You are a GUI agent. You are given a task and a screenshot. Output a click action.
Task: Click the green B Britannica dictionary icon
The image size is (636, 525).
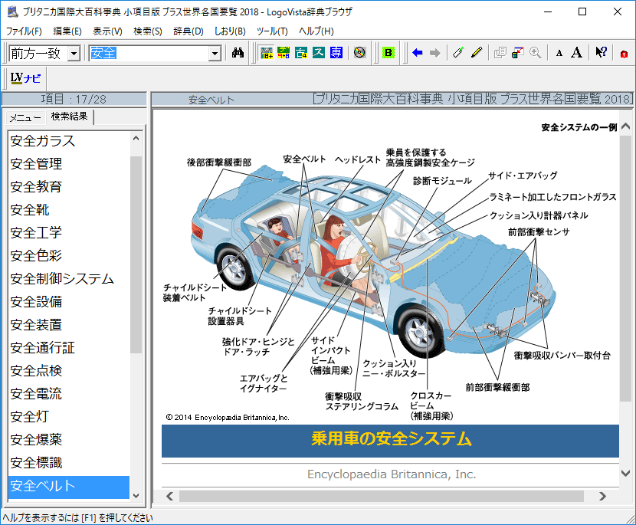(x=388, y=53)
